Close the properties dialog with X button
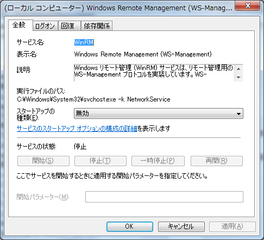Viewport: 264px width, 240px height. click(x=248, y=6)
